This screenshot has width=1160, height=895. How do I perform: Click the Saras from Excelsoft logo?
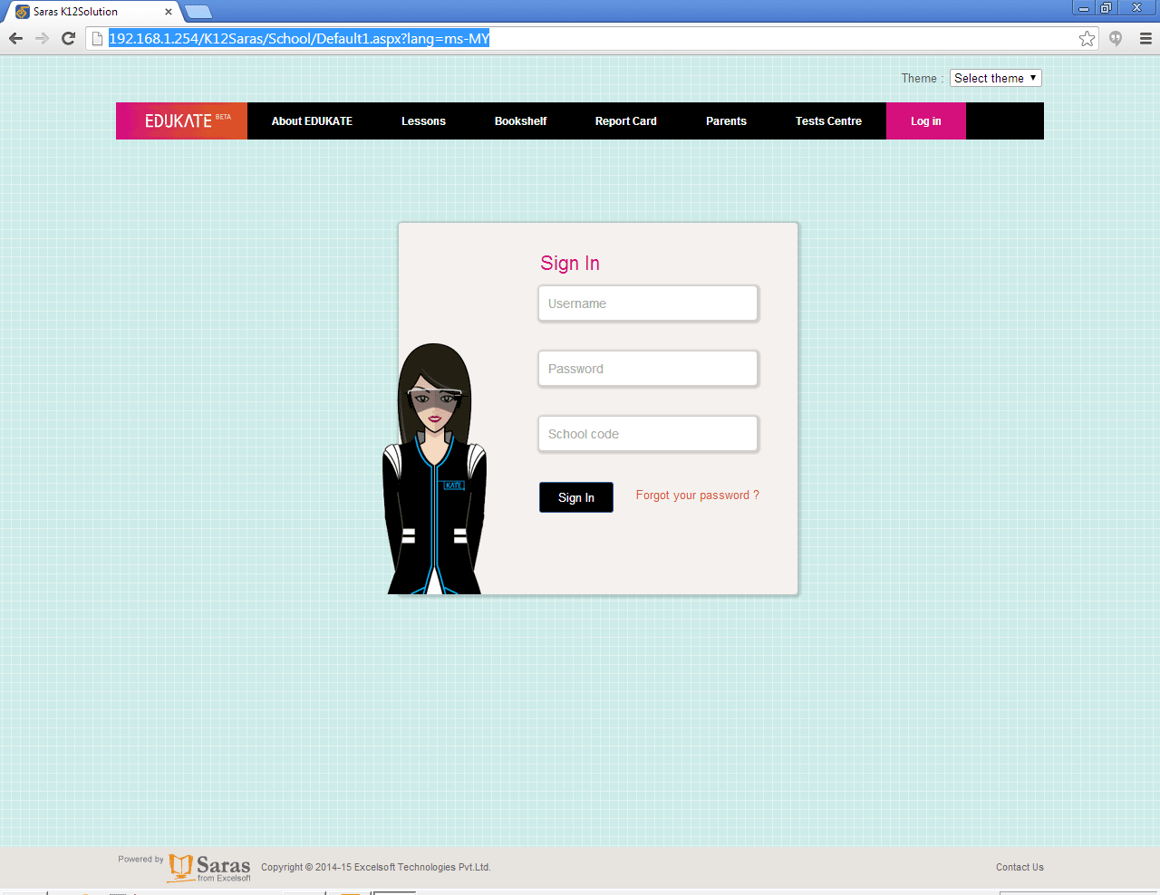[209, 868]
